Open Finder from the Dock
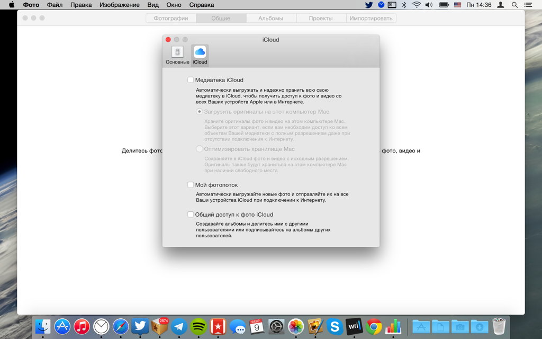542x339 pixels. pyautogui.click(x=43, y=326)
